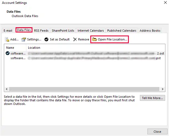Open the RSS Feeds tab
This screenshot has width=169, height=136.
[x=41, y=31]
